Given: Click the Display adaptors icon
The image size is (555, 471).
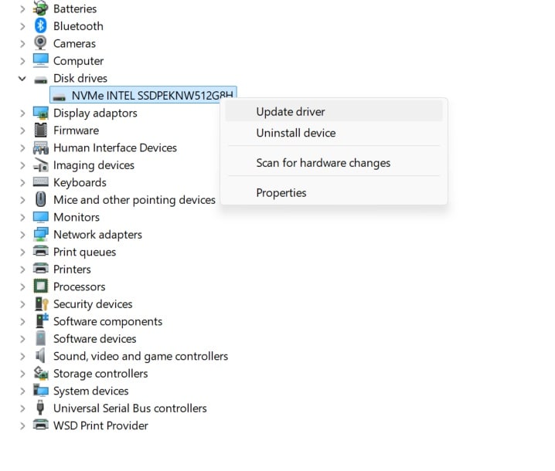Looking at the screenshot, I should pyautogui.click(x=40, y=113).
